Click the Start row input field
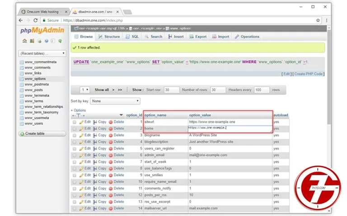 pos(172,90)
